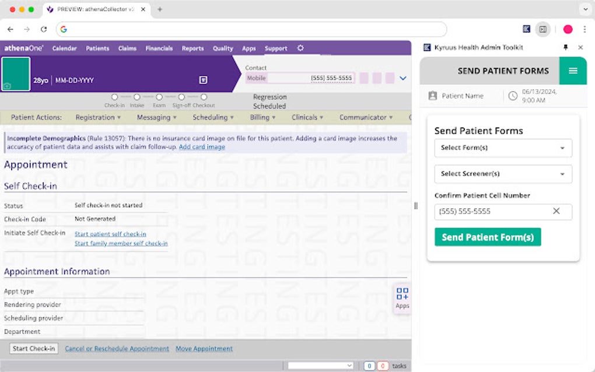The image size is (595, 372).
Task: Click the Google search icon in address bar
Action: [x=64, y=29]
